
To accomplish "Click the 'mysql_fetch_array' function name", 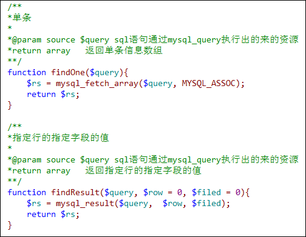I will [x=97, y=84].
